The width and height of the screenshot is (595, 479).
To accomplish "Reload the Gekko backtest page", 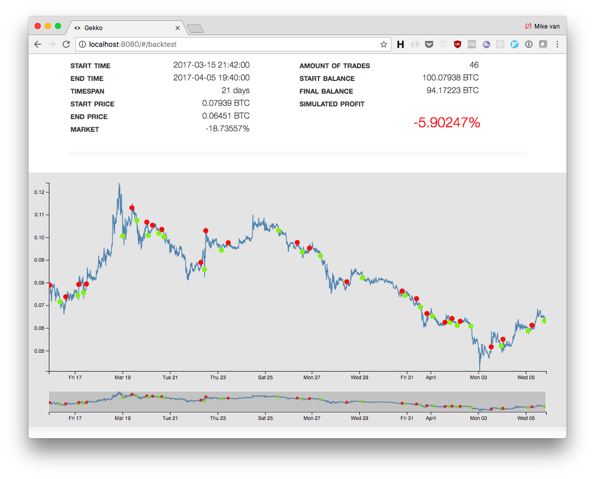I will click(66, 44).
